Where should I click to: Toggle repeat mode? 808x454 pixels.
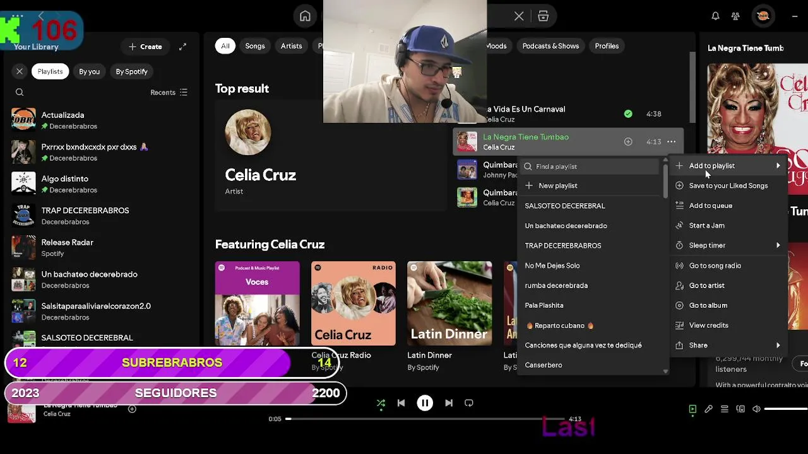[469, 403]
